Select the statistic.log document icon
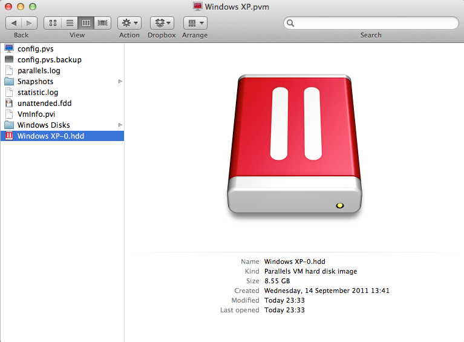 (9, 93)
